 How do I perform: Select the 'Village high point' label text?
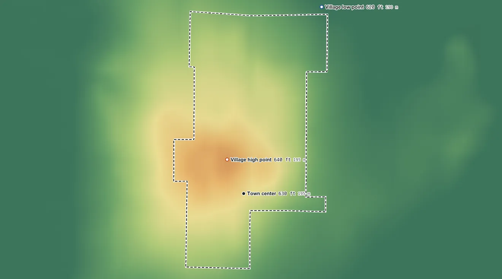(251, 160)
